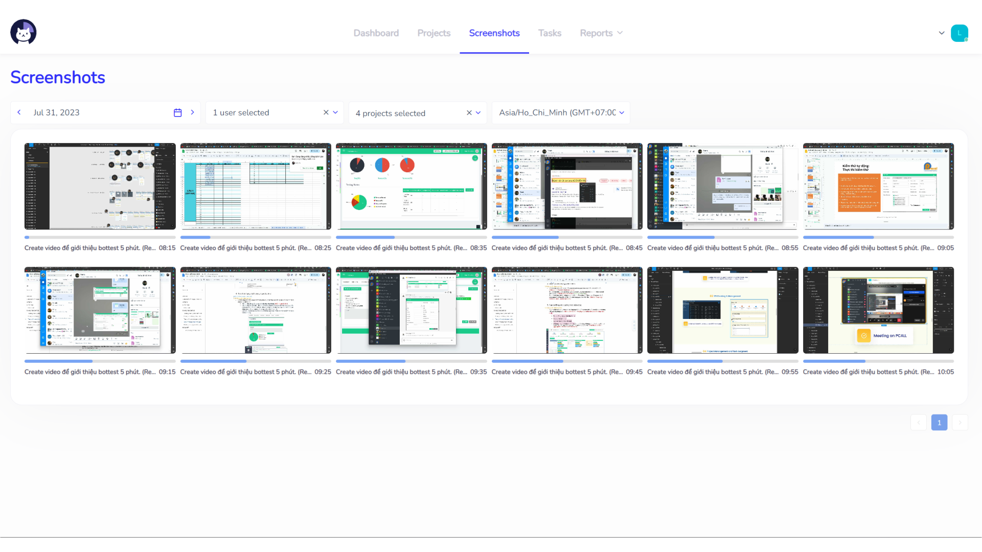Clear the 4 projects selected filter
The height and width of the screenshot is (552, 982).
(x=469, y=113)
